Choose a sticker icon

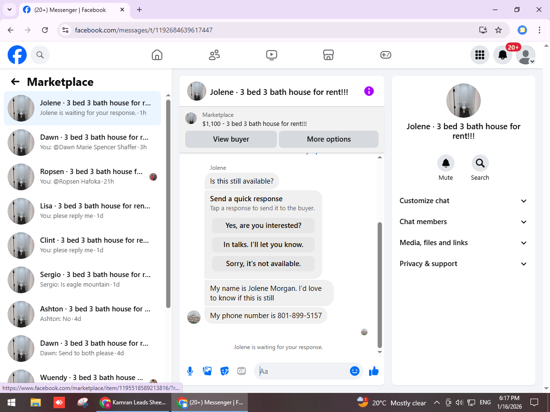click(x=224, y=371)
